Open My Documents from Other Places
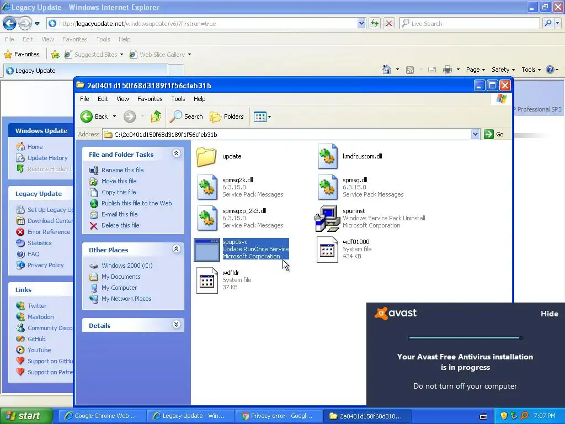The height and width of the screenshot is (424, 565). pos(121,277)
